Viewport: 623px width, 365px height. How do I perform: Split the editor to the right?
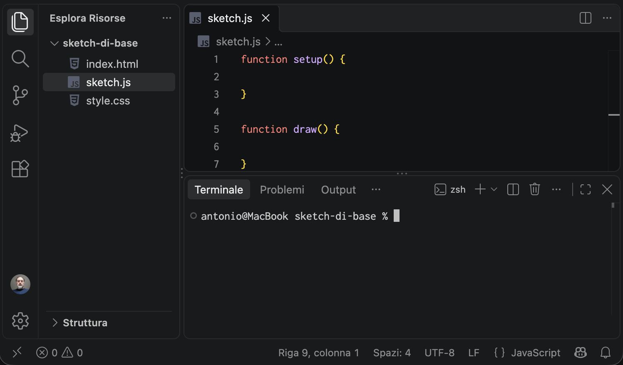pyautogui.click(x=586, y=18)
